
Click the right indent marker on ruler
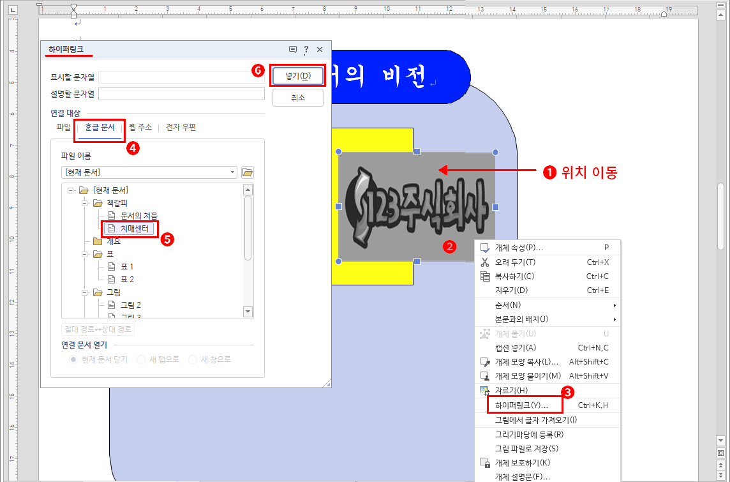click(x=664, y=14)
